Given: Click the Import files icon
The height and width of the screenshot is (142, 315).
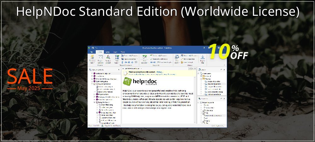Looking at the screenshot, I should pos(203,57).
